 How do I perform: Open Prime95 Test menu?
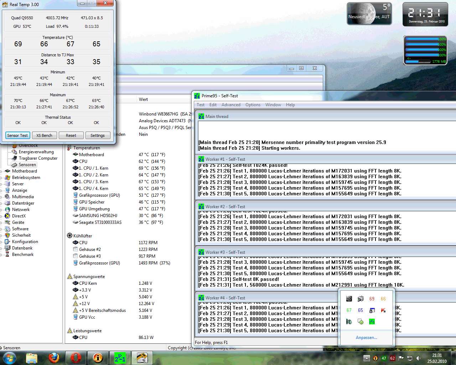pyautogui.click(x=201, y=105)
